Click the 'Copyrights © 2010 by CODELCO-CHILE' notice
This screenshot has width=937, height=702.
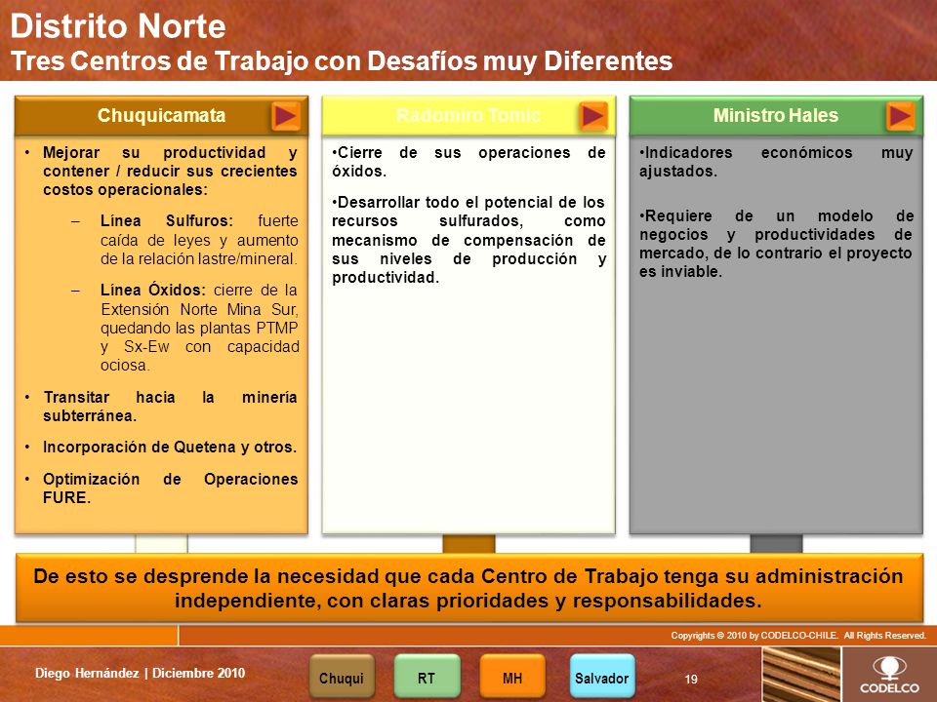point(798,635)
